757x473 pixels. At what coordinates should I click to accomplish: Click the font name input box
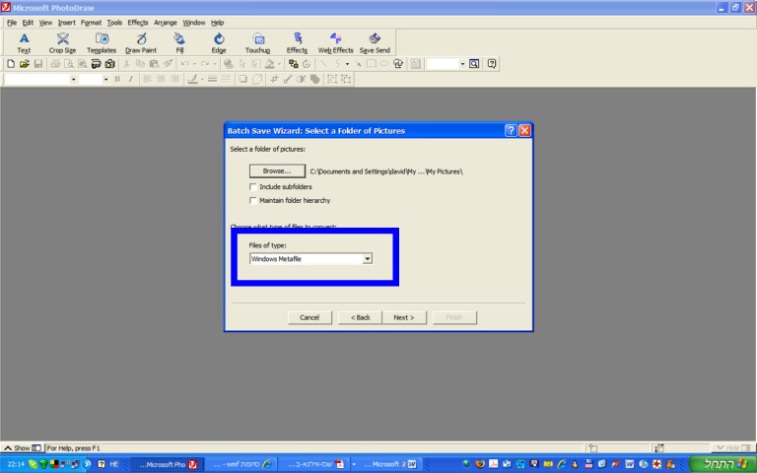tap(36, 79)
